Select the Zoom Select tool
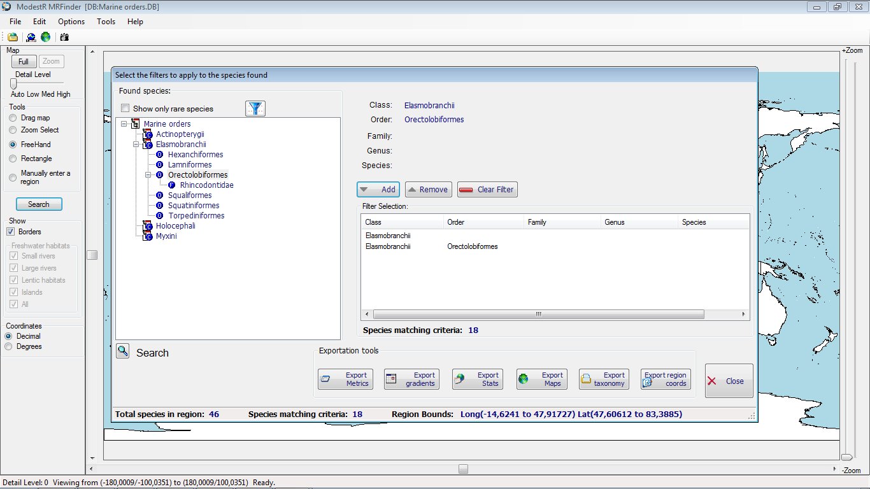The width and height of the screenshot is (870, 489). tap(13, 130)
